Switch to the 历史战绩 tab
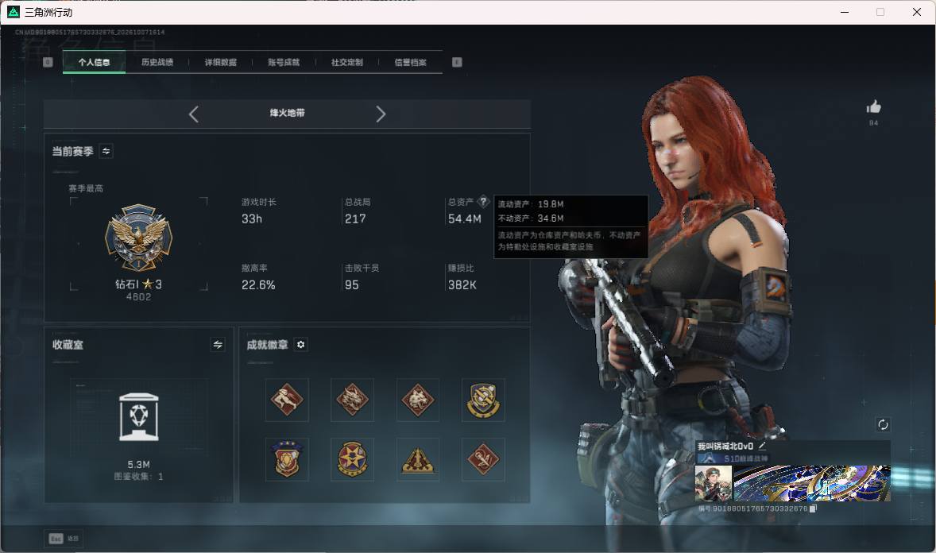 157,62
